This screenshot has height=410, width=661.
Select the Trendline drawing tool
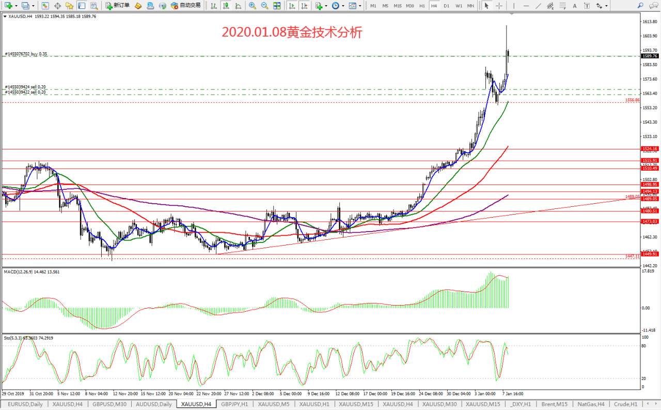point(539,5)
